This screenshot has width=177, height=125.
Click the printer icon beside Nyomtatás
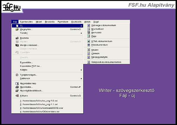(x=17, y=87)
